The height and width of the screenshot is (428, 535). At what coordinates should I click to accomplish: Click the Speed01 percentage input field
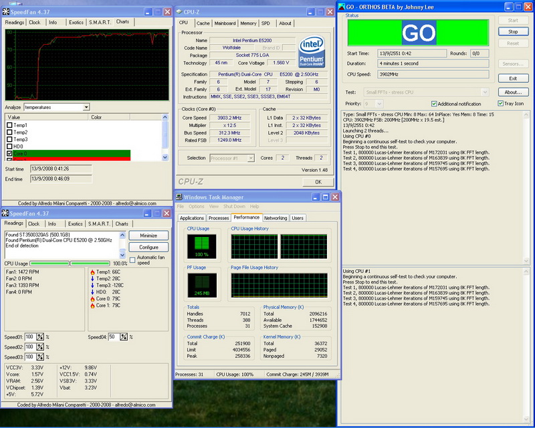point(29,337)
